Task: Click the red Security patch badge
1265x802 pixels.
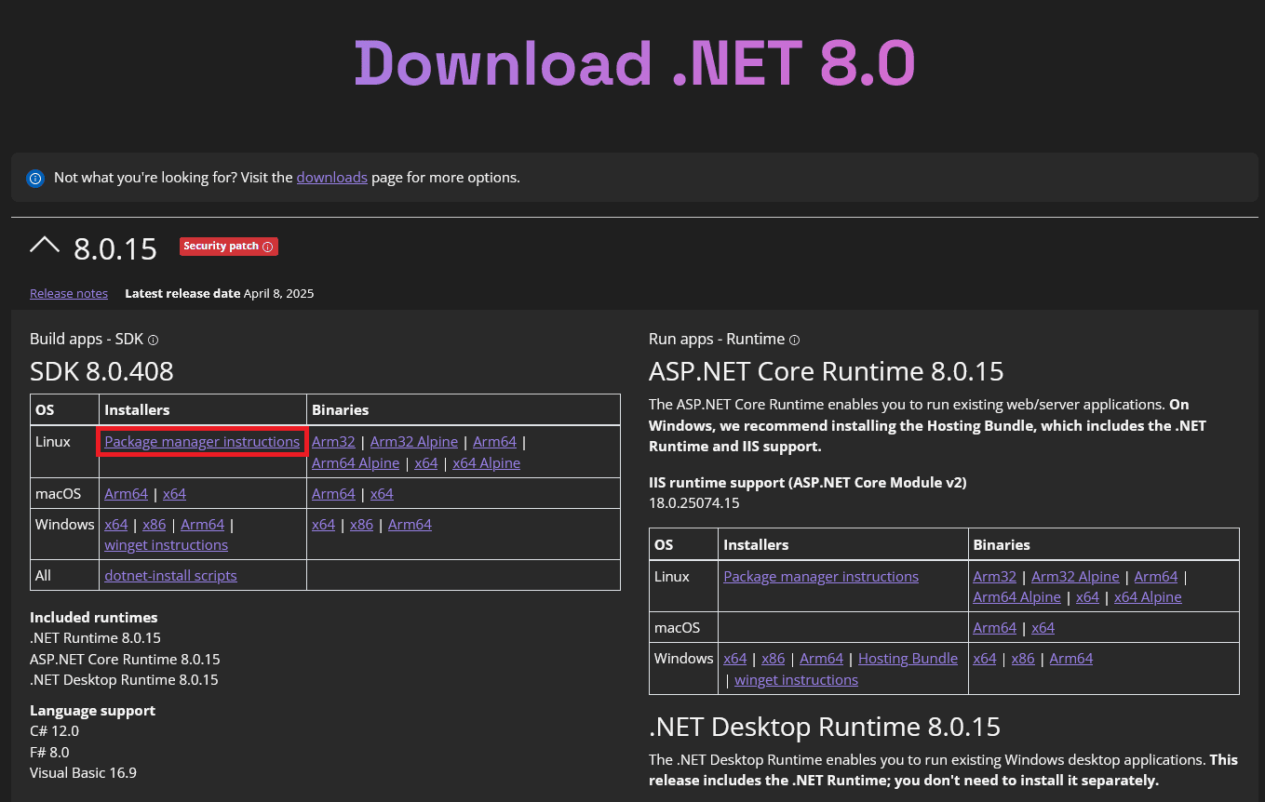Action: pyautogui.click(x=221, y=247)
